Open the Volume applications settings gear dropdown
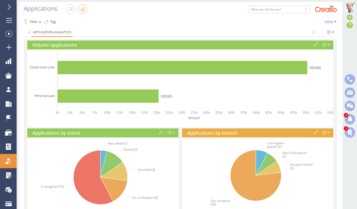This screenshot has width=357, height=209. (326, 45)
